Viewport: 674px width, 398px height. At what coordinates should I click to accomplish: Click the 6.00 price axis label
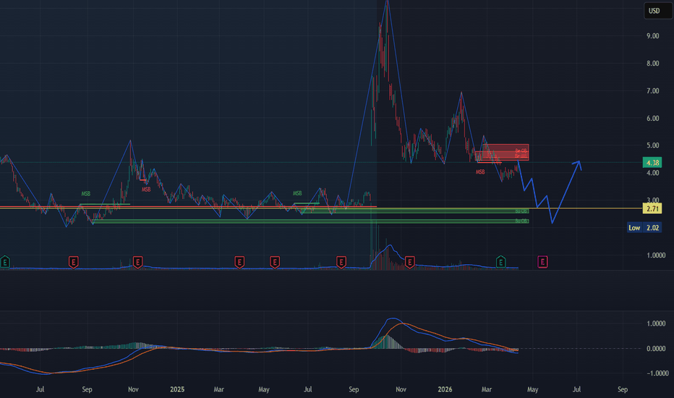coord(652,119)
